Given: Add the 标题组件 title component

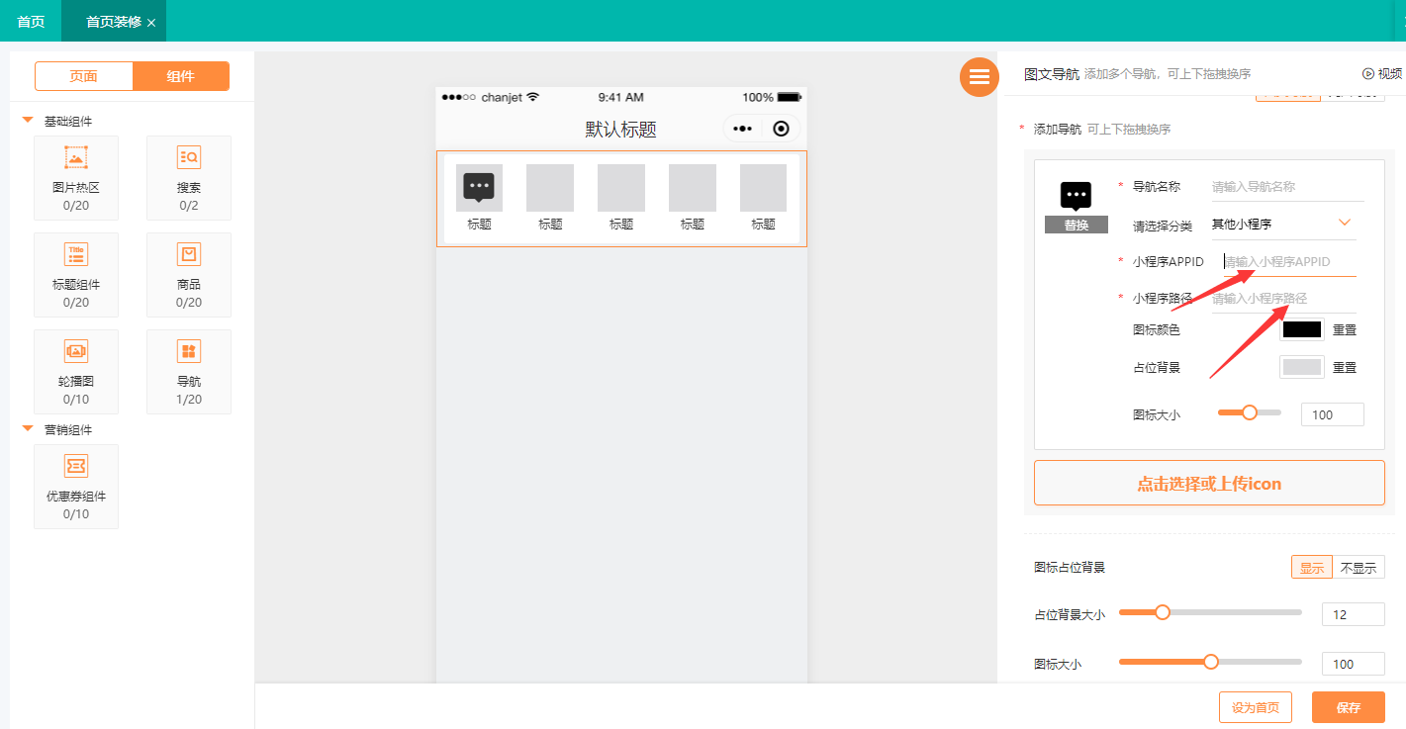Looking at the screenshot, I should click(76, 274).
